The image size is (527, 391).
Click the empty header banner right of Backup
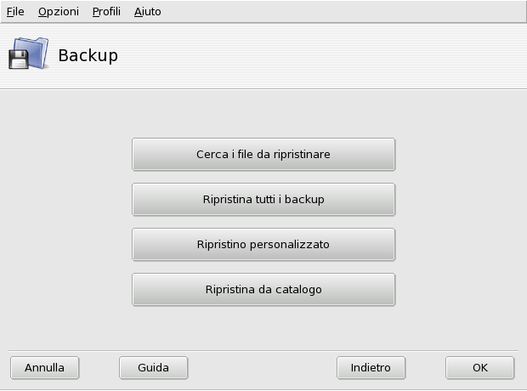point(340,56)
